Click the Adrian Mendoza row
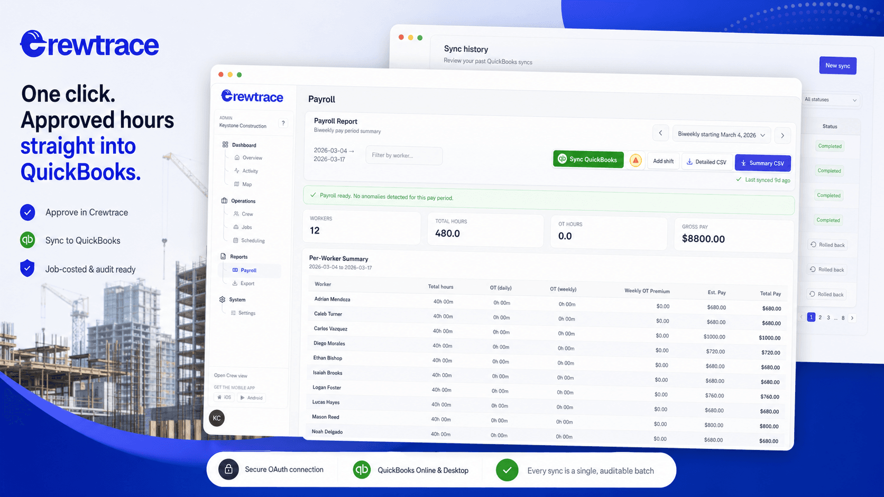Screen dimensions: 884x497 tap(548, 304)
